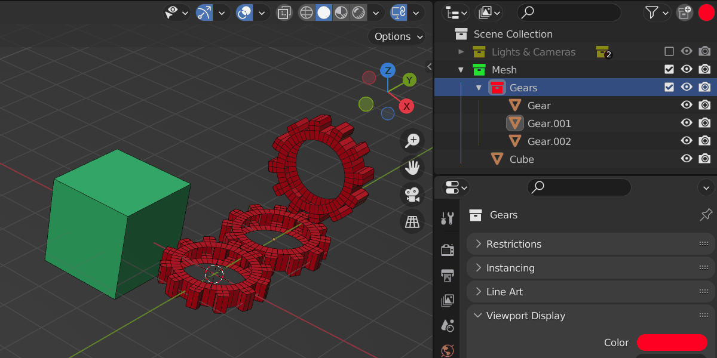Open the viewport shading options dropdown arrow
Screen dimensions: 717x358
pos(376,13)
